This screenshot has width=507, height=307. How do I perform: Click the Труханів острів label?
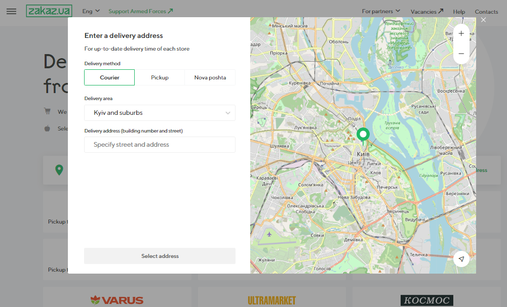393,125
